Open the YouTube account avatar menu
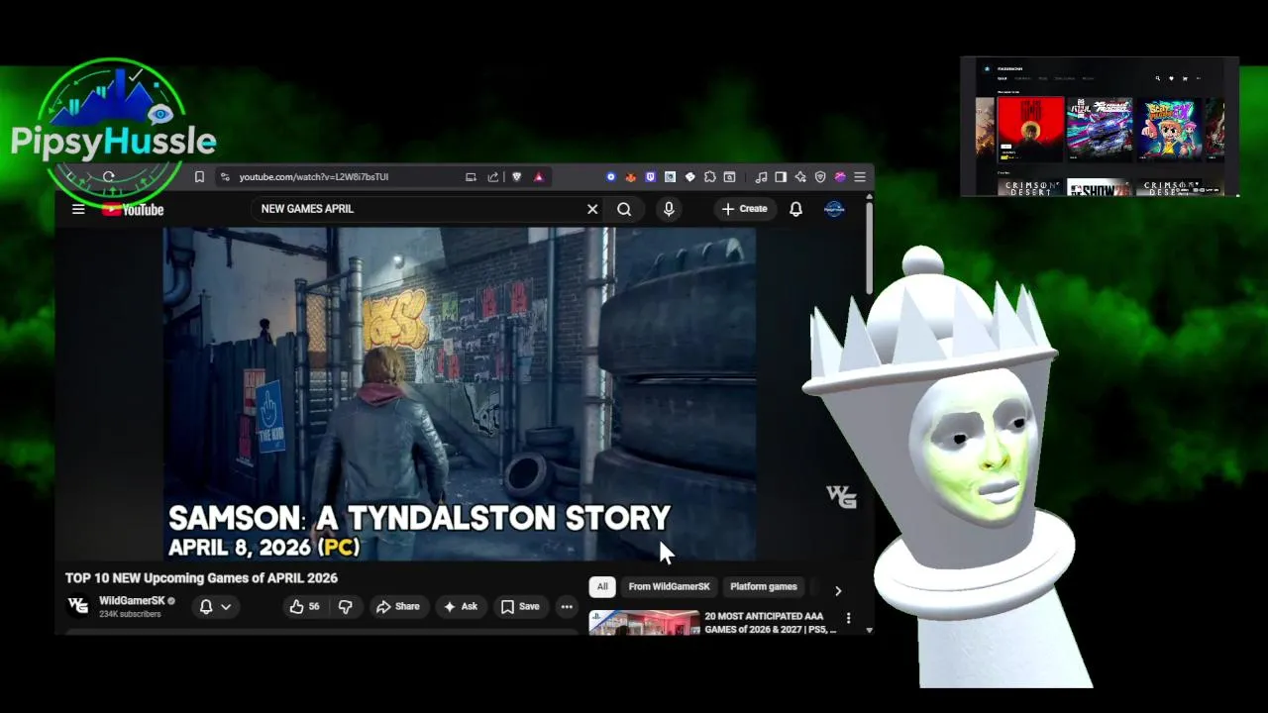The height and width of the screenshot is (713, 1268). click(x=834, y=209)
